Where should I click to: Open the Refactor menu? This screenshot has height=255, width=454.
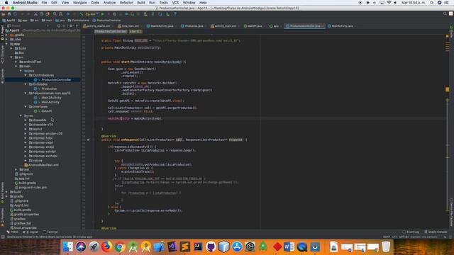tap(126, 3)
